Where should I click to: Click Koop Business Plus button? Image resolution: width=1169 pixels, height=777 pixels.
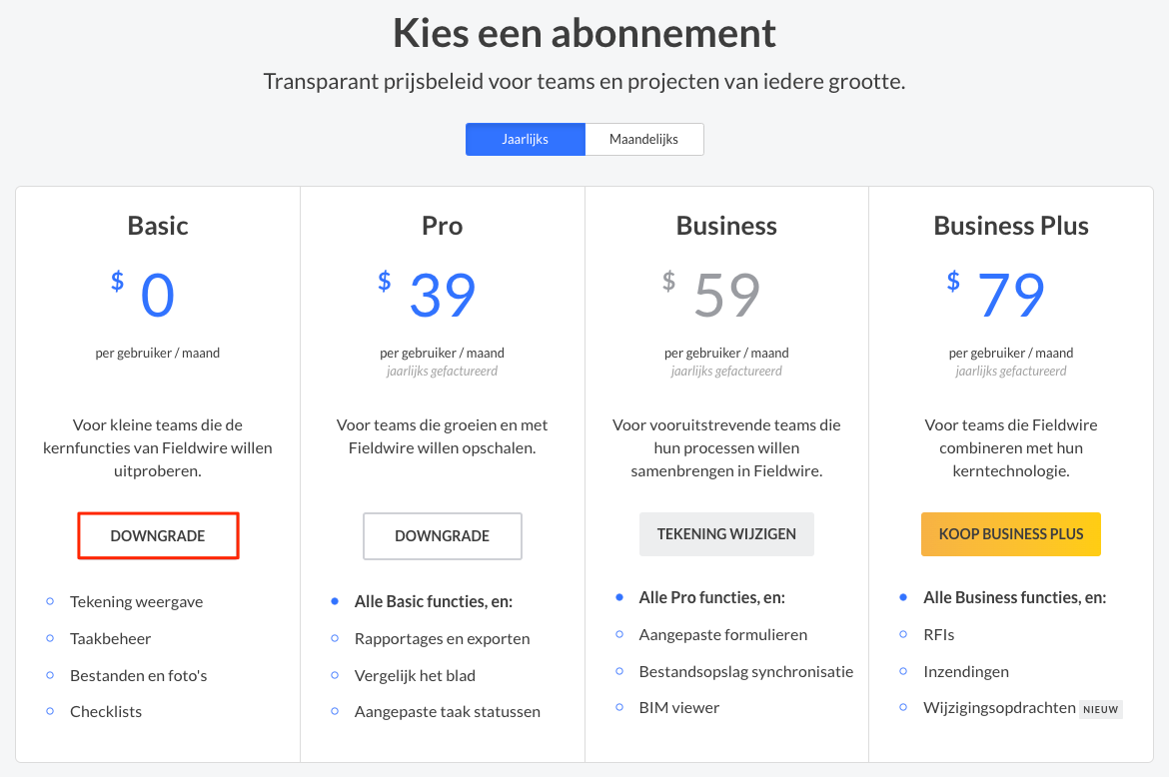click(1010, 534)
